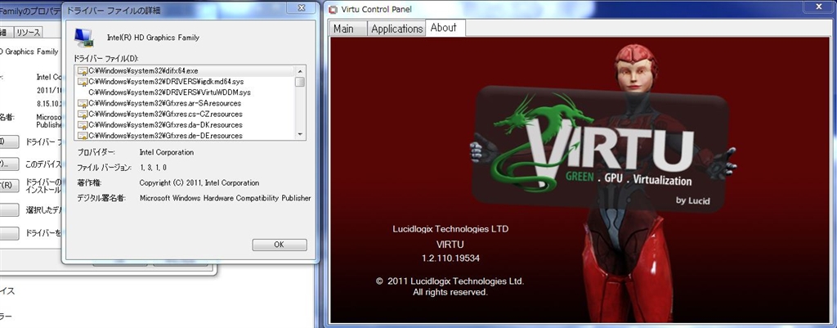Viewport: 837px width, 328px height.
Task: Select Gfxres.cs-CZ.resources file row
Action: (186, 114)
